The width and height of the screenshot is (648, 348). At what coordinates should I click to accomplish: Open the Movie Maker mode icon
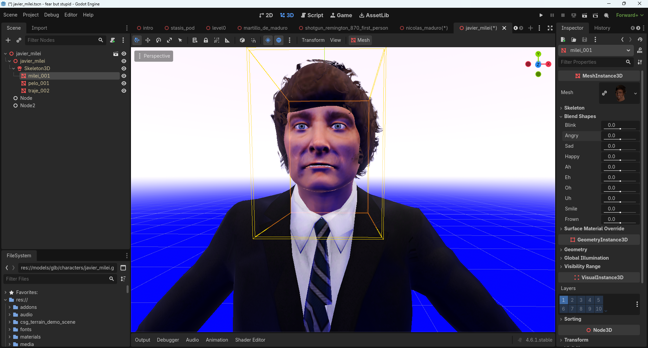click(x=606, y=15)
